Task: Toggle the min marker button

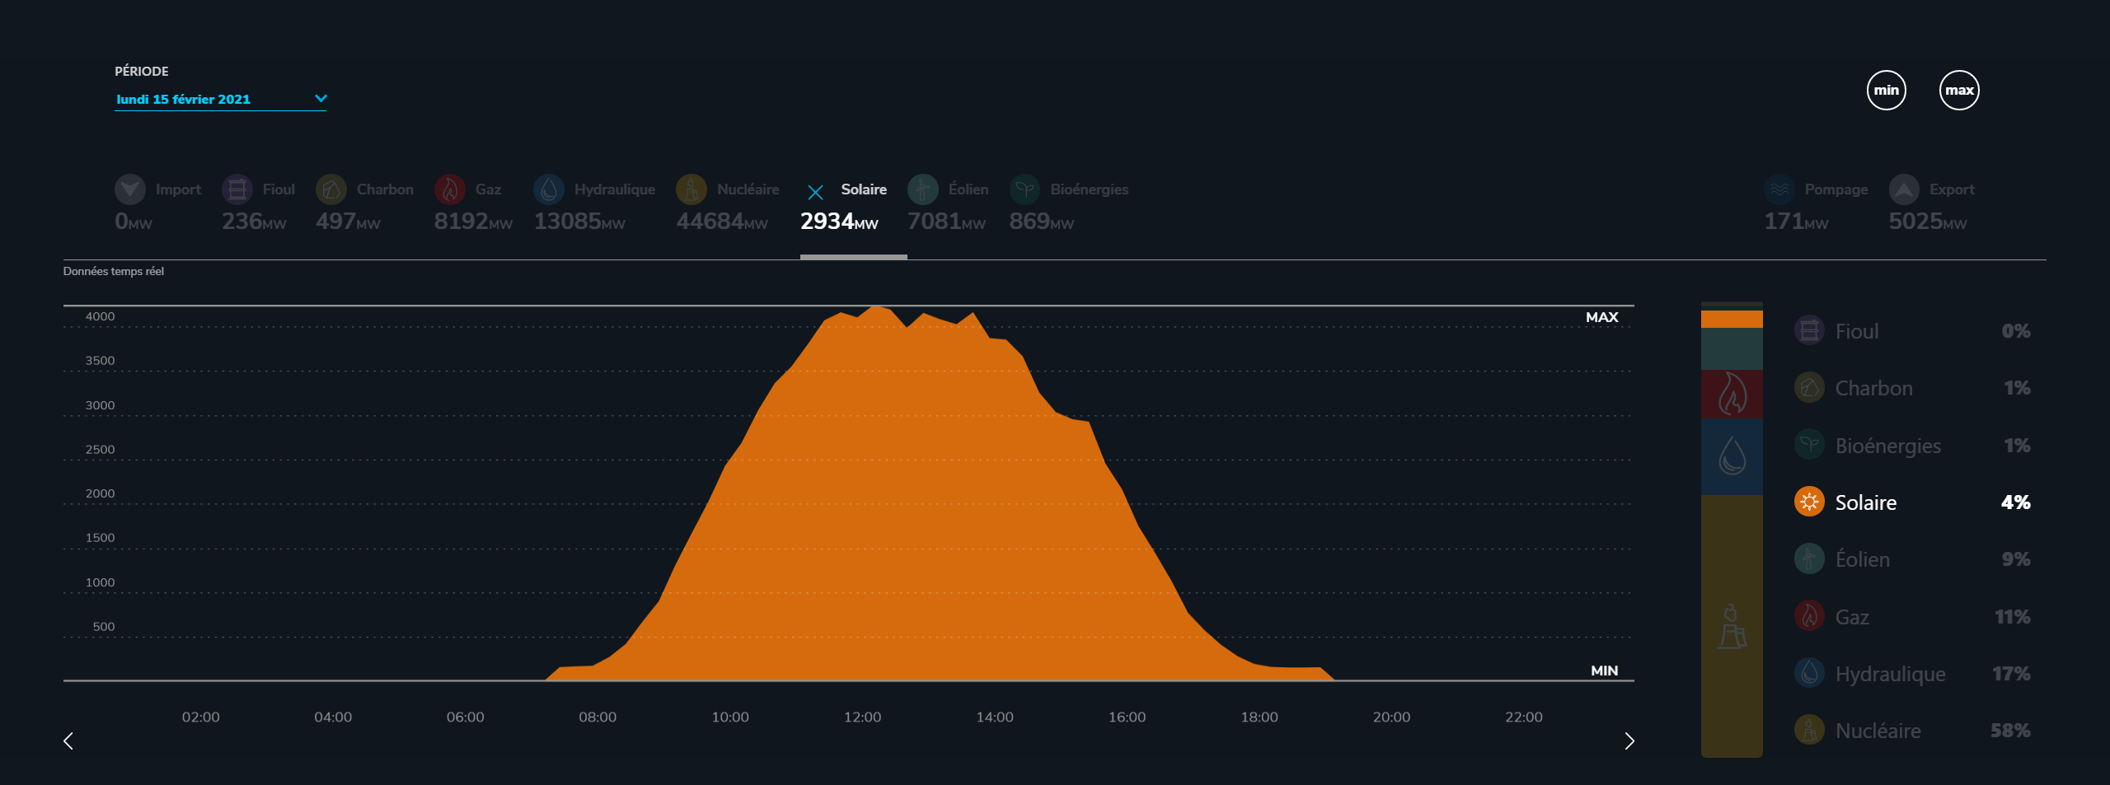Action: point(1886,91)
